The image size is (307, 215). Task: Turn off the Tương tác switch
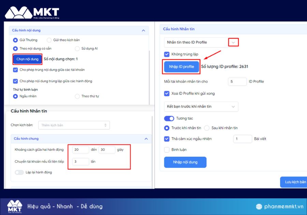click(169, 118)
